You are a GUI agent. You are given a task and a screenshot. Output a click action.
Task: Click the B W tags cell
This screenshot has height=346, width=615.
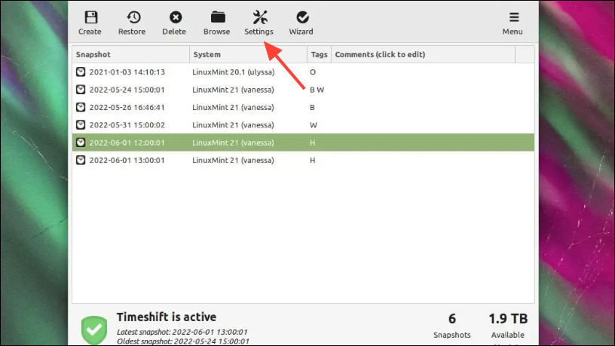click(x=317, y=90)
